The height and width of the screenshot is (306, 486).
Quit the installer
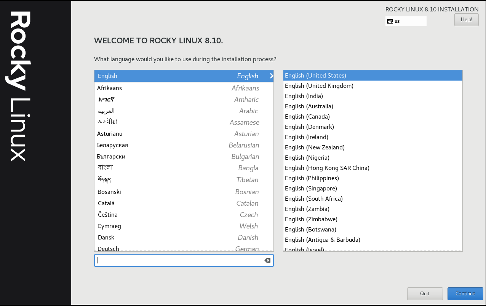pyautogui.click(x=425, y=293)
